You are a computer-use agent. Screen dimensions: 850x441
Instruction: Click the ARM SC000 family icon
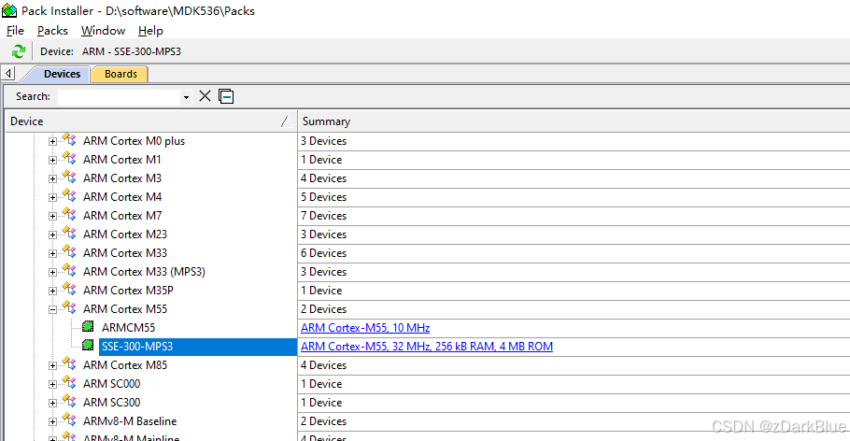click(x=69, y=383)
